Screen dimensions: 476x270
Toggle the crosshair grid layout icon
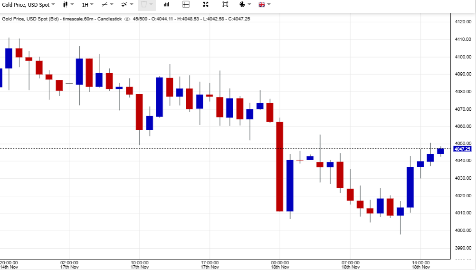pyautogui.click(x=186, y=5)
